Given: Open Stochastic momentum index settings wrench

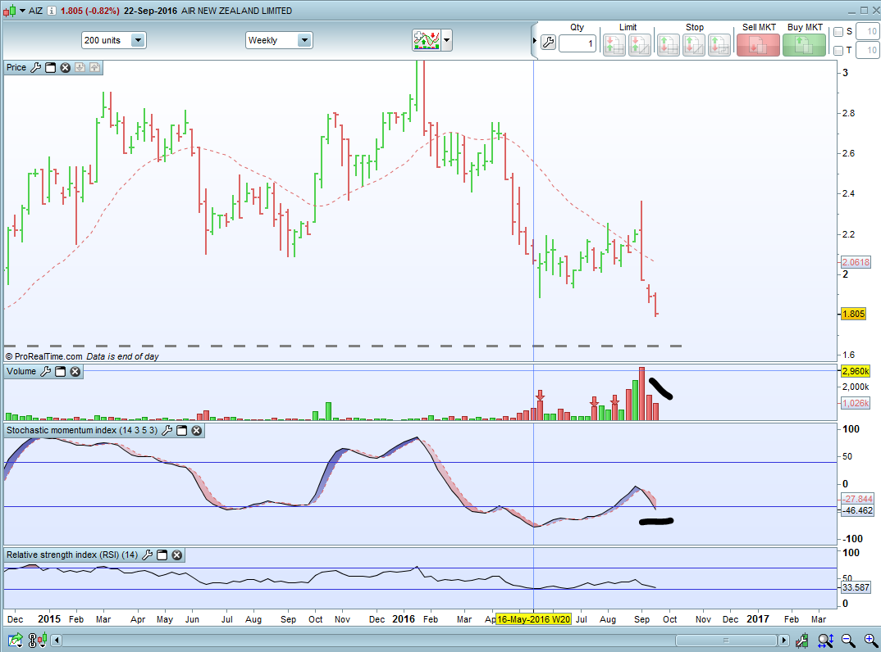Looking at the screenshot, I should (x=167, y=430).
